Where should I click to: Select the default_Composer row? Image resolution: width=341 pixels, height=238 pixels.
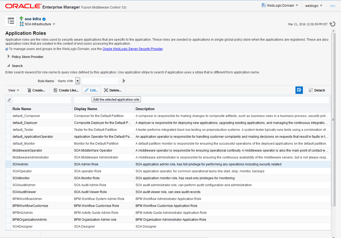(168, 116)
